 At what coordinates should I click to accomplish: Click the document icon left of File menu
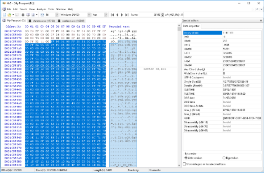point(4,9)
